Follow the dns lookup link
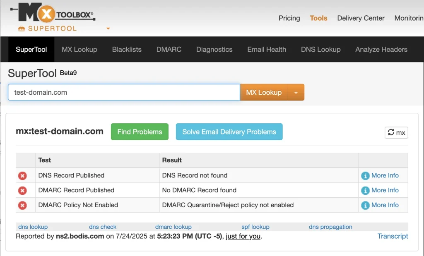 (33, 227)
